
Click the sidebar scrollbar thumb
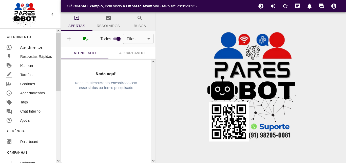click(x=58, y=62)
